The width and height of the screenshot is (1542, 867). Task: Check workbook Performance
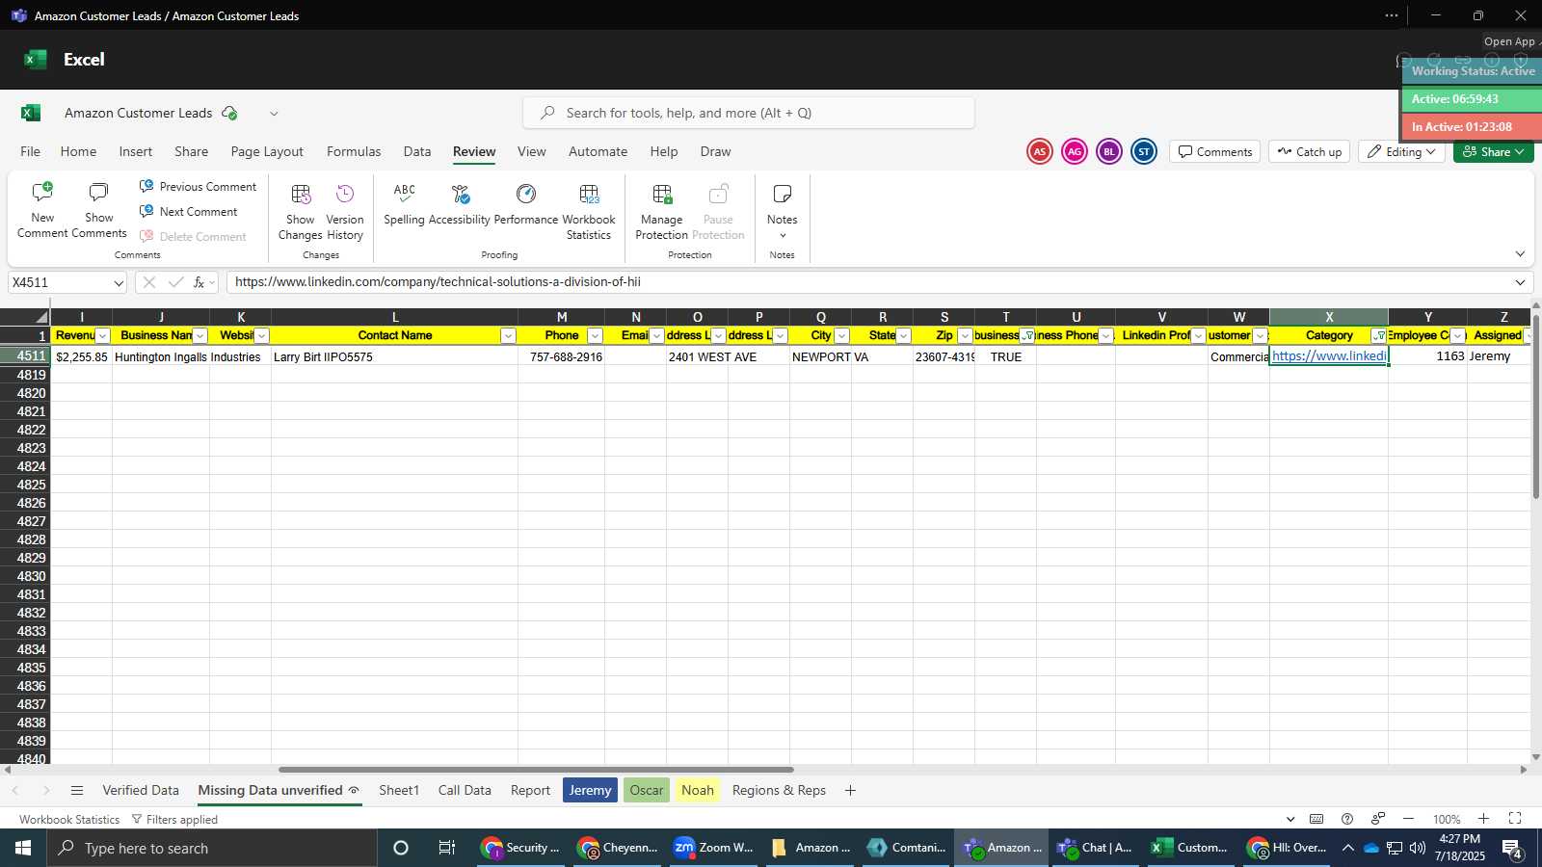(x=526, y=205)
